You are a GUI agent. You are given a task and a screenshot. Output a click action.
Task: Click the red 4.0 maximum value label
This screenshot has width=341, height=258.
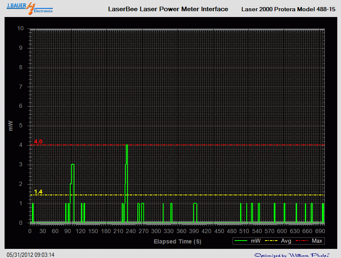point(38,141)
